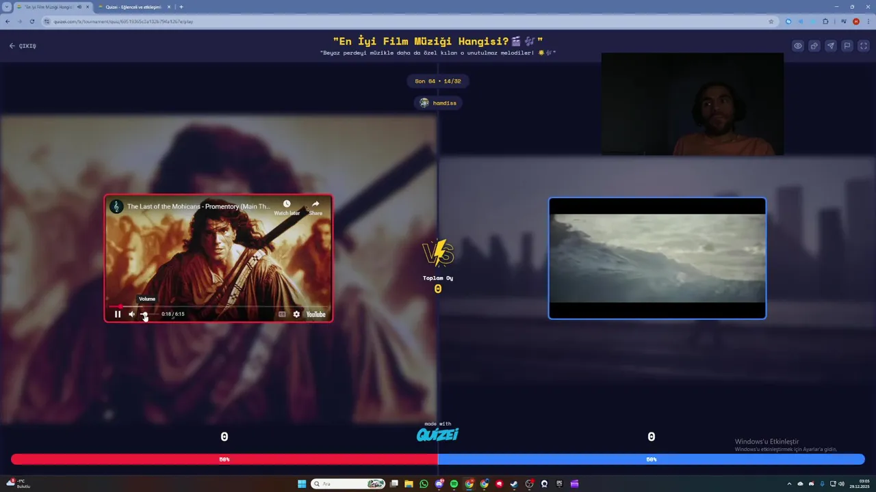Open the hamdiss creator profile chip
The image size is (876, 492).
(438, 103)
